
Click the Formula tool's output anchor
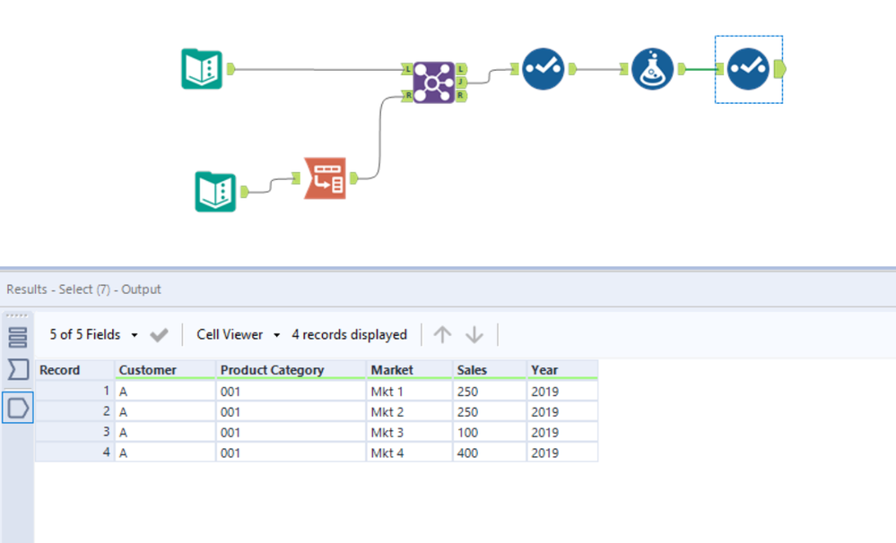[x=681, y=69]
